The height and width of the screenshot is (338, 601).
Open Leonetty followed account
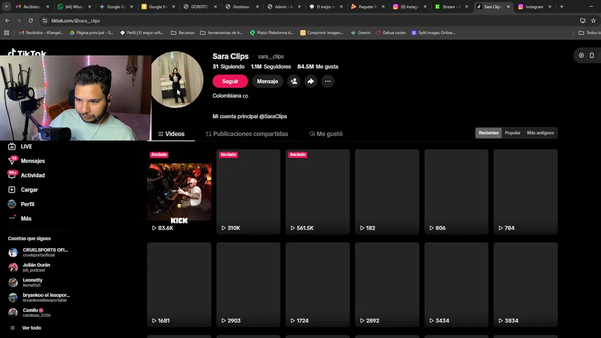pyautogui.click(x=26, y=282)
